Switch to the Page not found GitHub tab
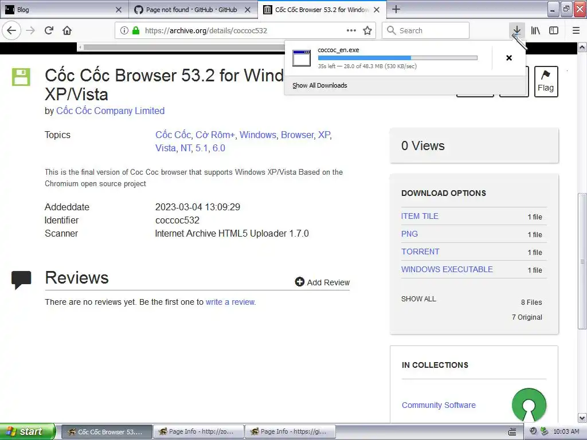Image resolution: width=587 pixels, height=440 pixels. click(193, 10)
